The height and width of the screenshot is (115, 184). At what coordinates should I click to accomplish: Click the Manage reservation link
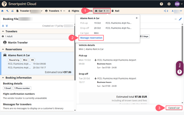tap(91, 38)
